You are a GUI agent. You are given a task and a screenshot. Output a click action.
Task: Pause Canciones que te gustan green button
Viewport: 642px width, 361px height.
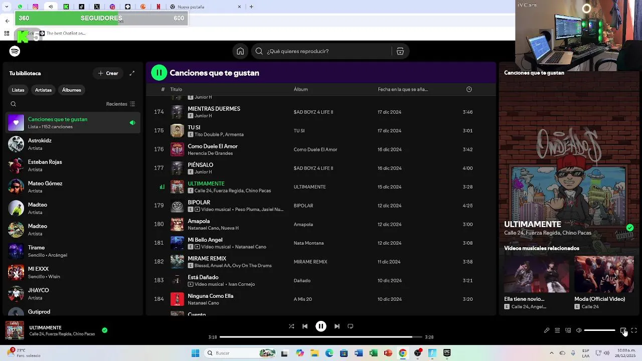[159, 73]
